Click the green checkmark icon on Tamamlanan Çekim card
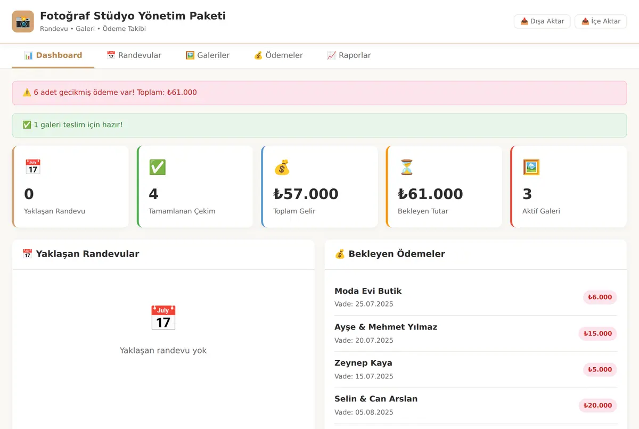 (x=157, y=167)
